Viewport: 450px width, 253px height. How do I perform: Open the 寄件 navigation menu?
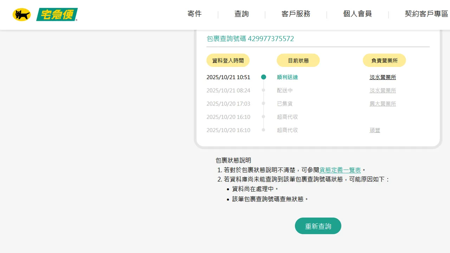(194, 14)
